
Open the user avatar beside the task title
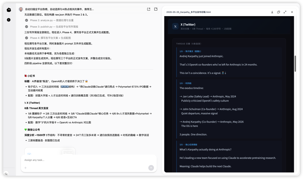tap(21, 9)
